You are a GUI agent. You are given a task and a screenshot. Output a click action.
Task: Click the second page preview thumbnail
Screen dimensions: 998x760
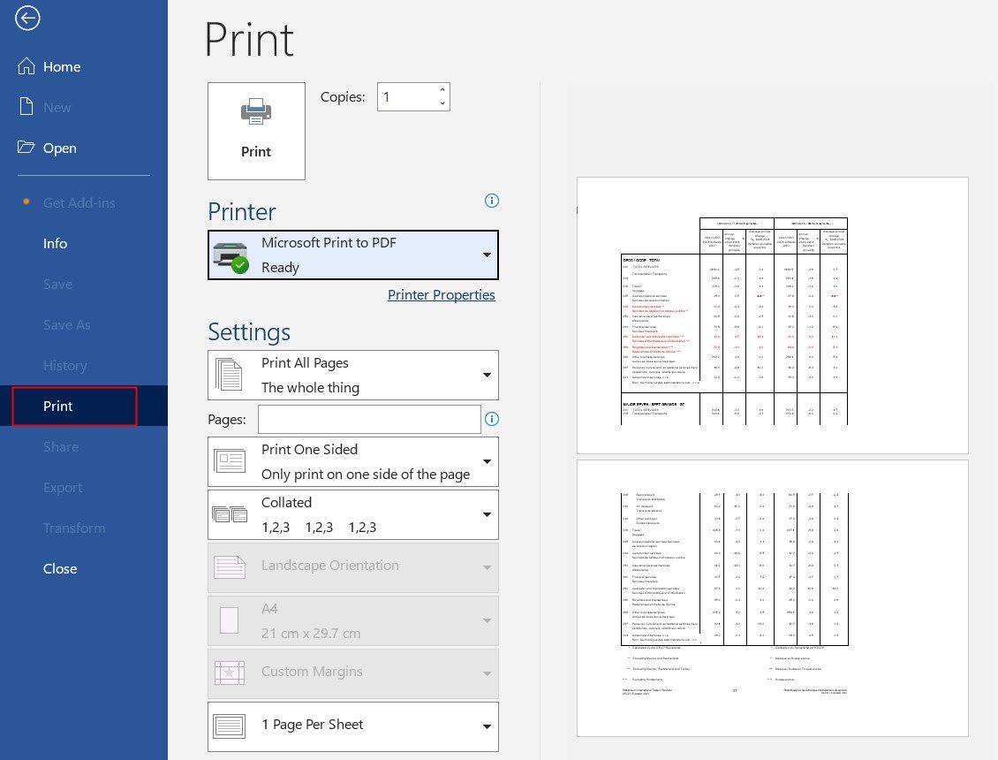click(772, 597)
